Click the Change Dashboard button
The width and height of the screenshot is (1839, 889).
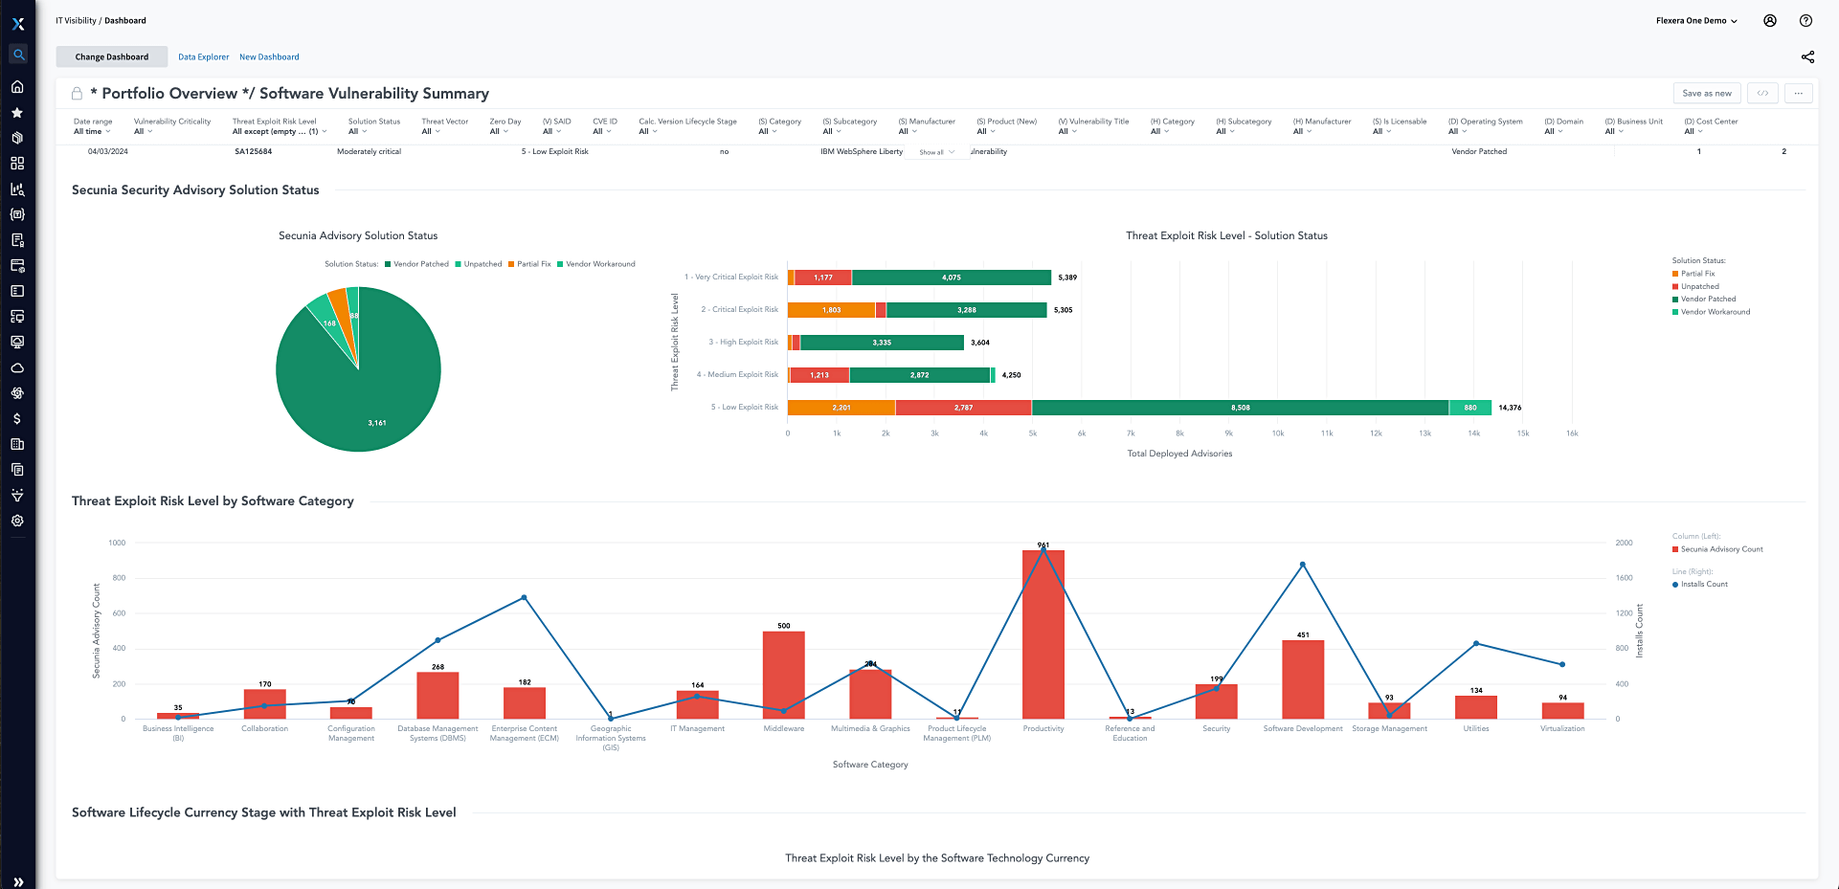click(112, 57)
